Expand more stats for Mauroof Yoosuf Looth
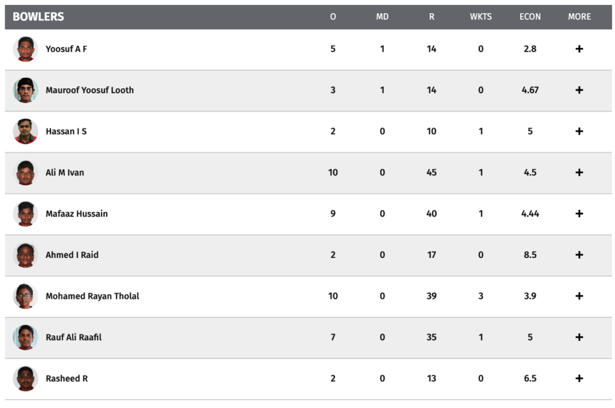This screenshot has width=615, height=408. (x=579, y=90)
